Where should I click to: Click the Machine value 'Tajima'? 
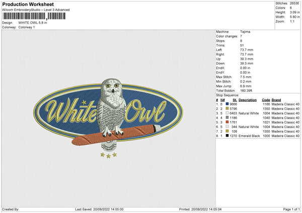(x=245, y=32)
